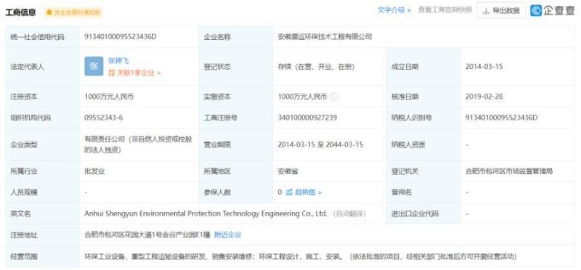581x270 pixels.
Task: Click the 曾用名 label cell
Action: click(x=423, y=192)
